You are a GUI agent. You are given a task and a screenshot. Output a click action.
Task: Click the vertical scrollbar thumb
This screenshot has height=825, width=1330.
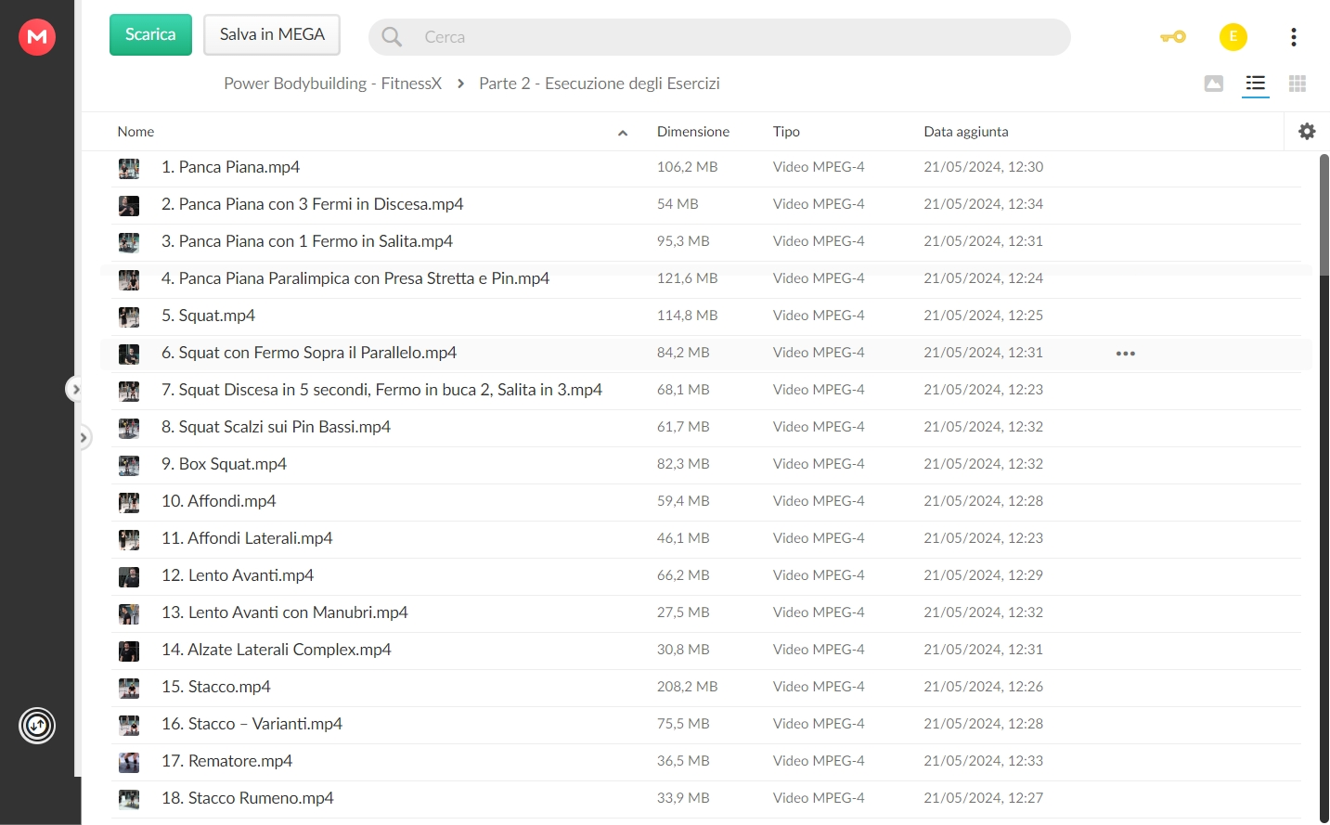click(1324, 213)
